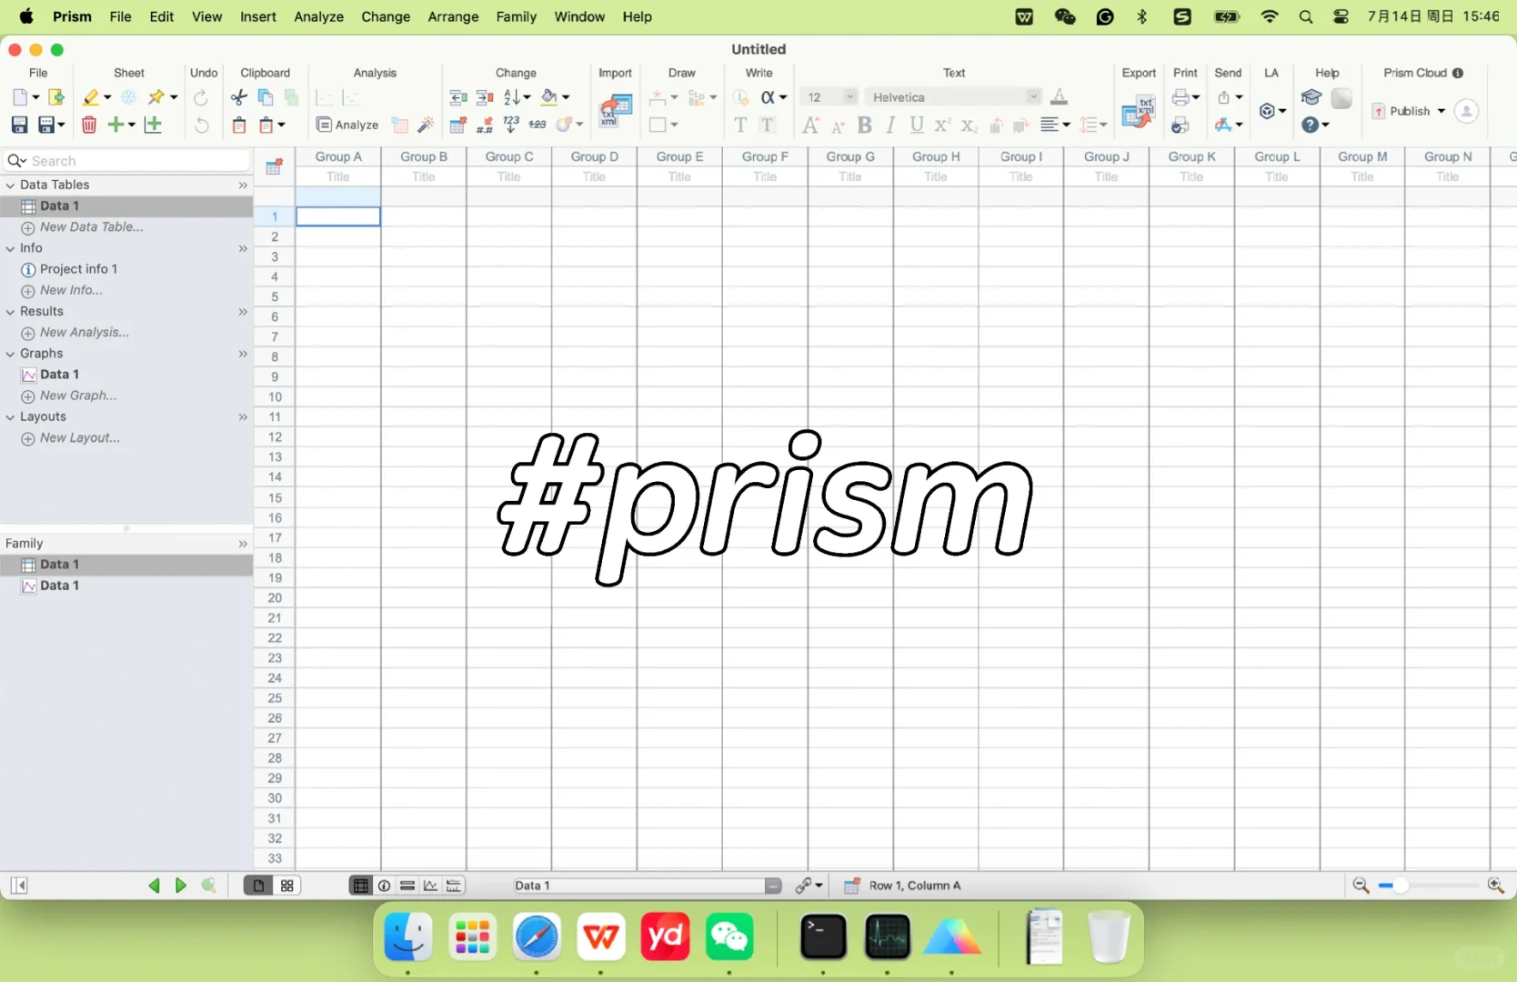This screenshot has width=1517, height=982.
Task: Toggle Bold text formatting
Action: click(x=865, y=125)
